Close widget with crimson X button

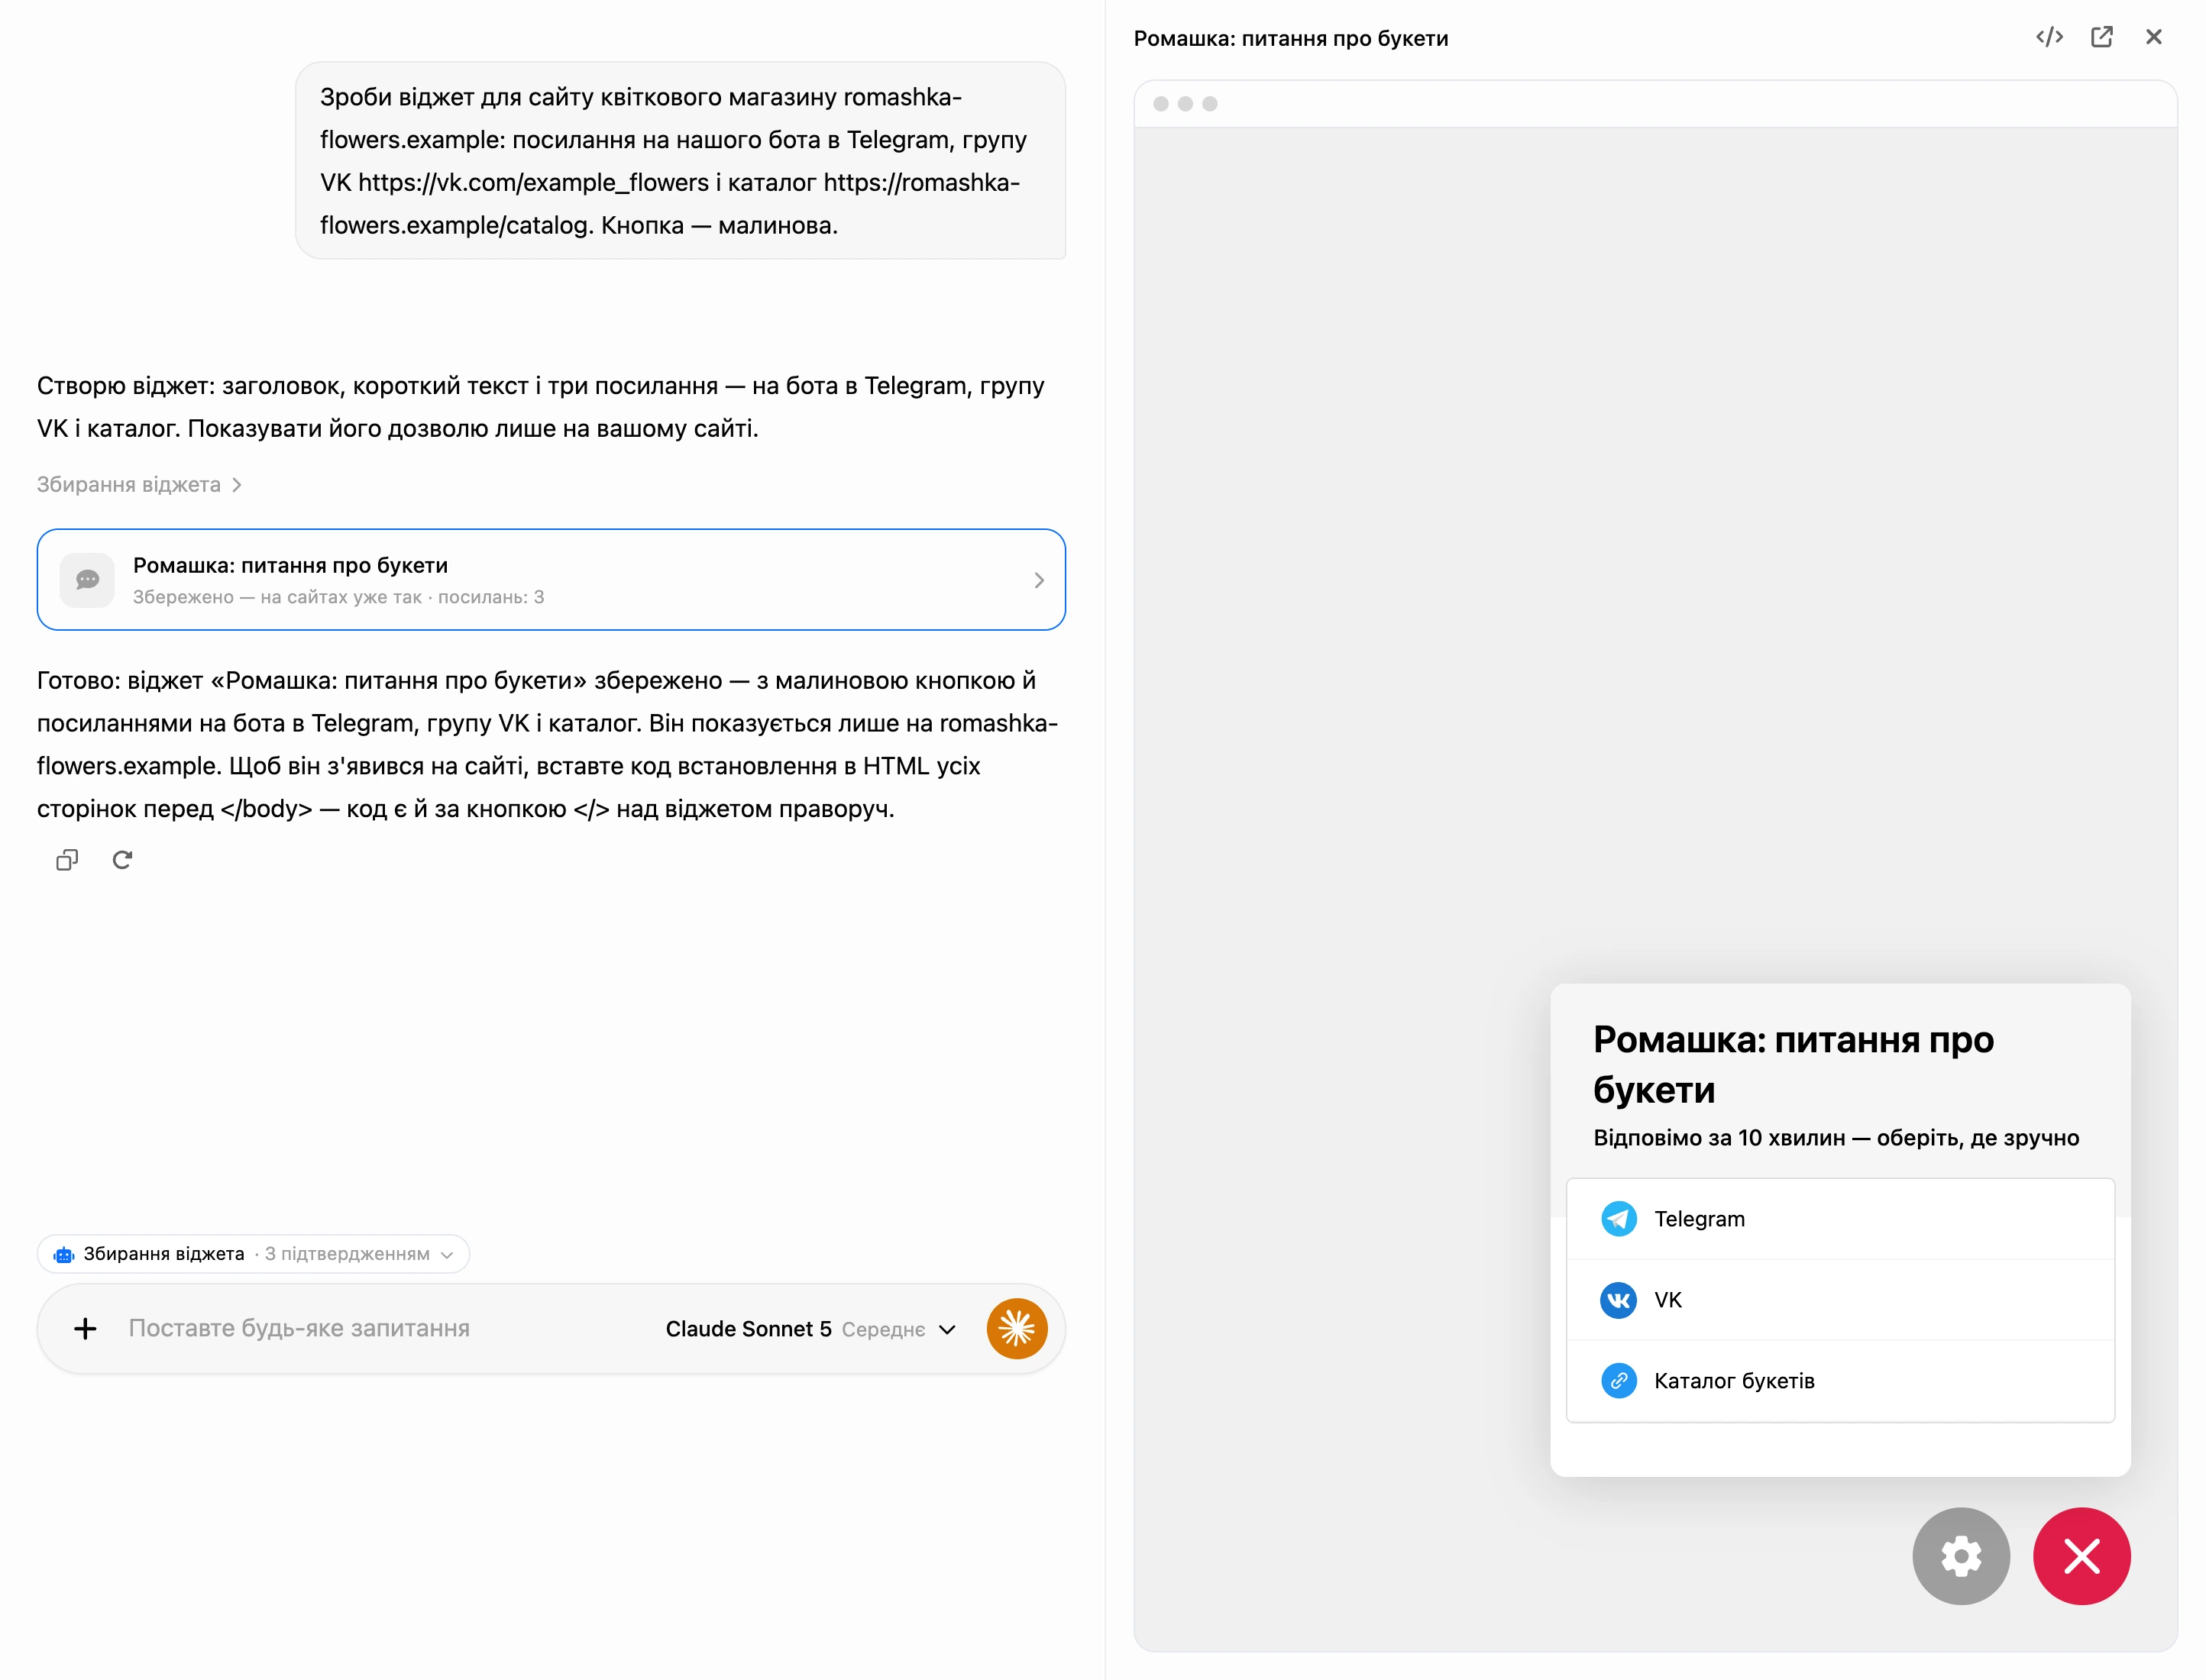pyautogui.click(x=2081, y=1555)
